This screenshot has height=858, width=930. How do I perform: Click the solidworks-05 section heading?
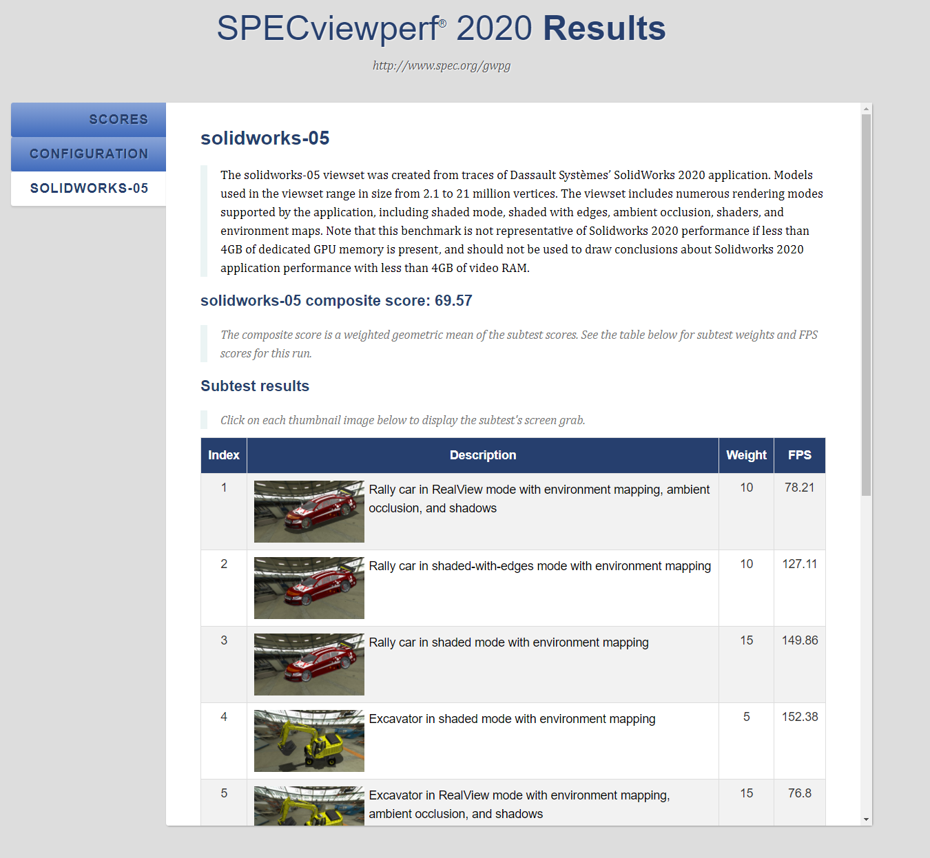click(265, 138)
